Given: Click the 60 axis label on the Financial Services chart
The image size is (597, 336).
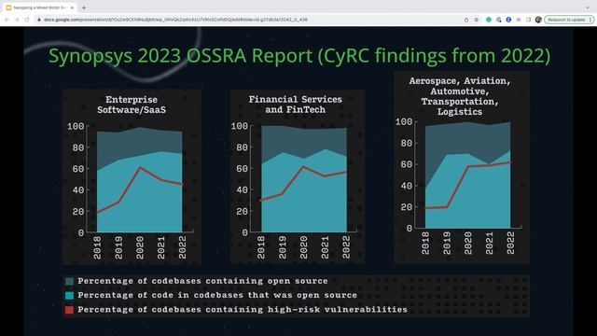Looking at the screenshot, I should click(242, 169).
